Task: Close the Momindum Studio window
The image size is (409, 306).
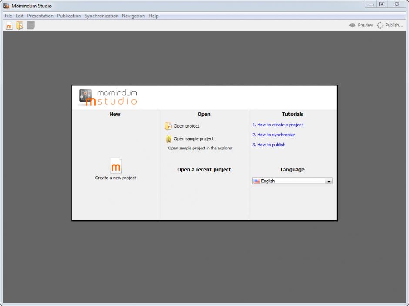Action: point(396,4)
